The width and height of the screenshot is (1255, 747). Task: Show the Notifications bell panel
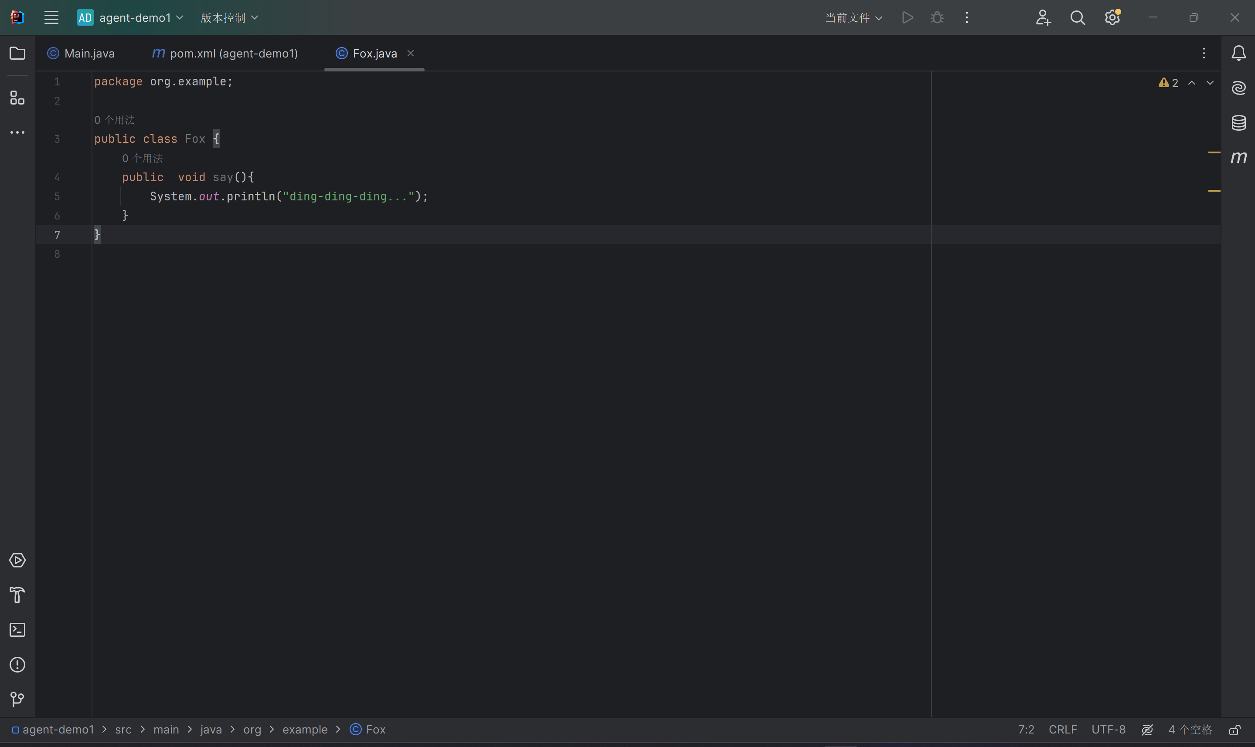(x=1238, y=53)
